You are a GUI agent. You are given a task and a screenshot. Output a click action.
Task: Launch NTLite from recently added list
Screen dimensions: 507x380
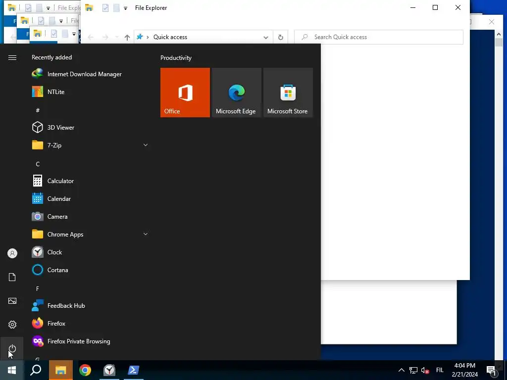tap(49, 92)
